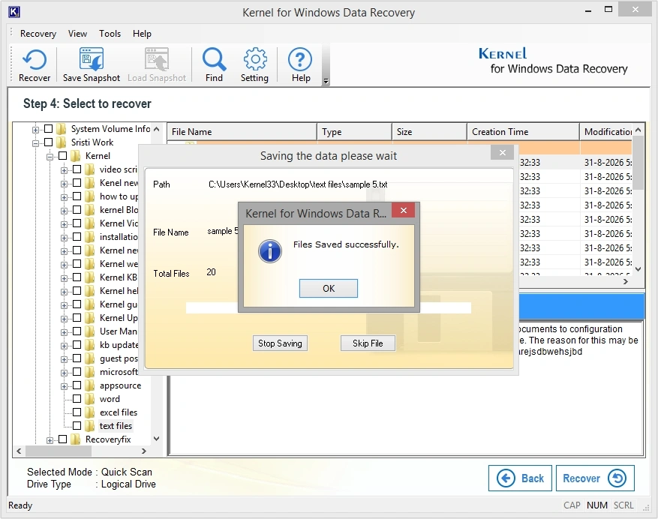
Task: Click the file list scroll-right arrow
Action: [x=626, y=281]
